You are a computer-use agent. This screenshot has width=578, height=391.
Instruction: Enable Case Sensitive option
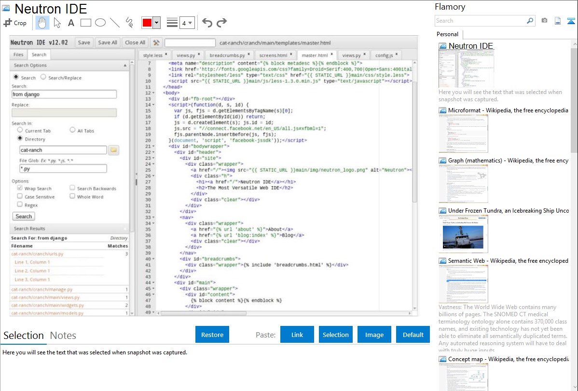pos(20,196)
